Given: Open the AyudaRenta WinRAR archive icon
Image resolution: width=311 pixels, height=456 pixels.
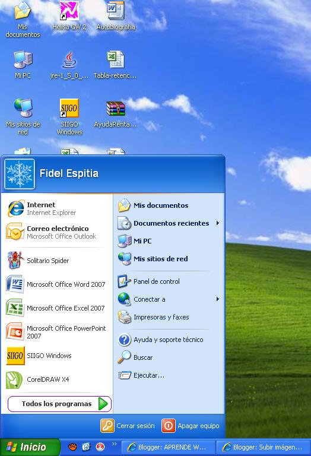Looking at the screenshot, I should point(115,114).
